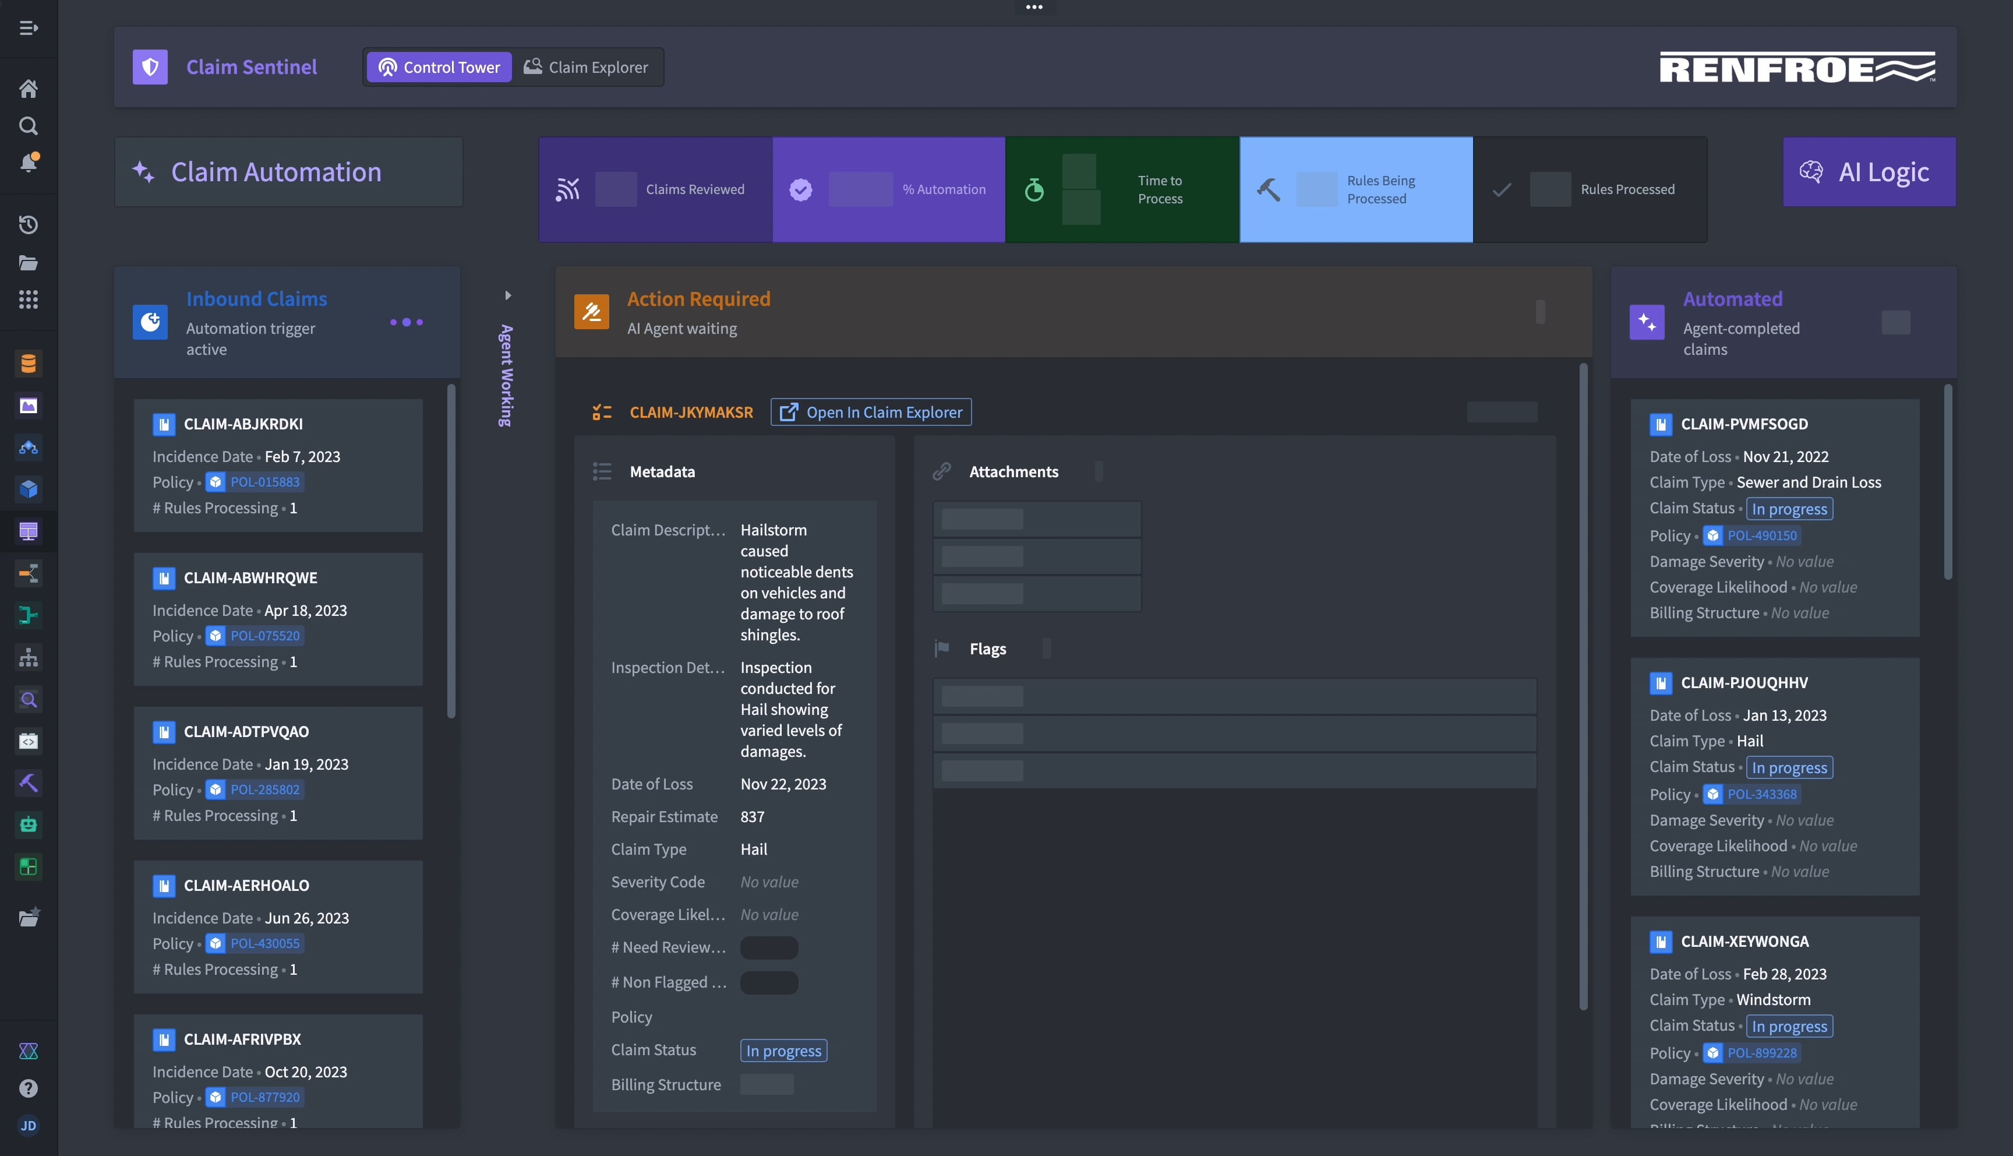Toggle the # Non Flagged switch in Metadata
The height and width of the screenshot is (1156, 2013).
point(768,982)
